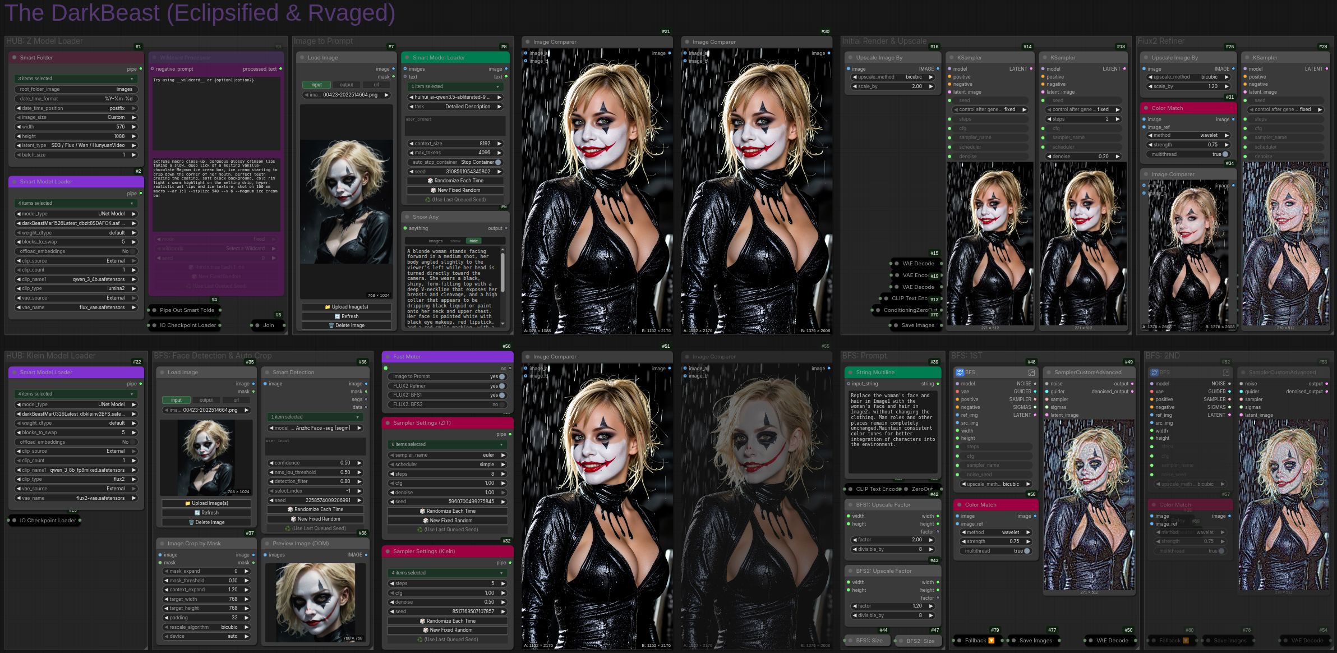Toggle the auto_stop_container Stop Container switch
The height and width of the screenshot is (653, 1337).
(x=498, y=162)
